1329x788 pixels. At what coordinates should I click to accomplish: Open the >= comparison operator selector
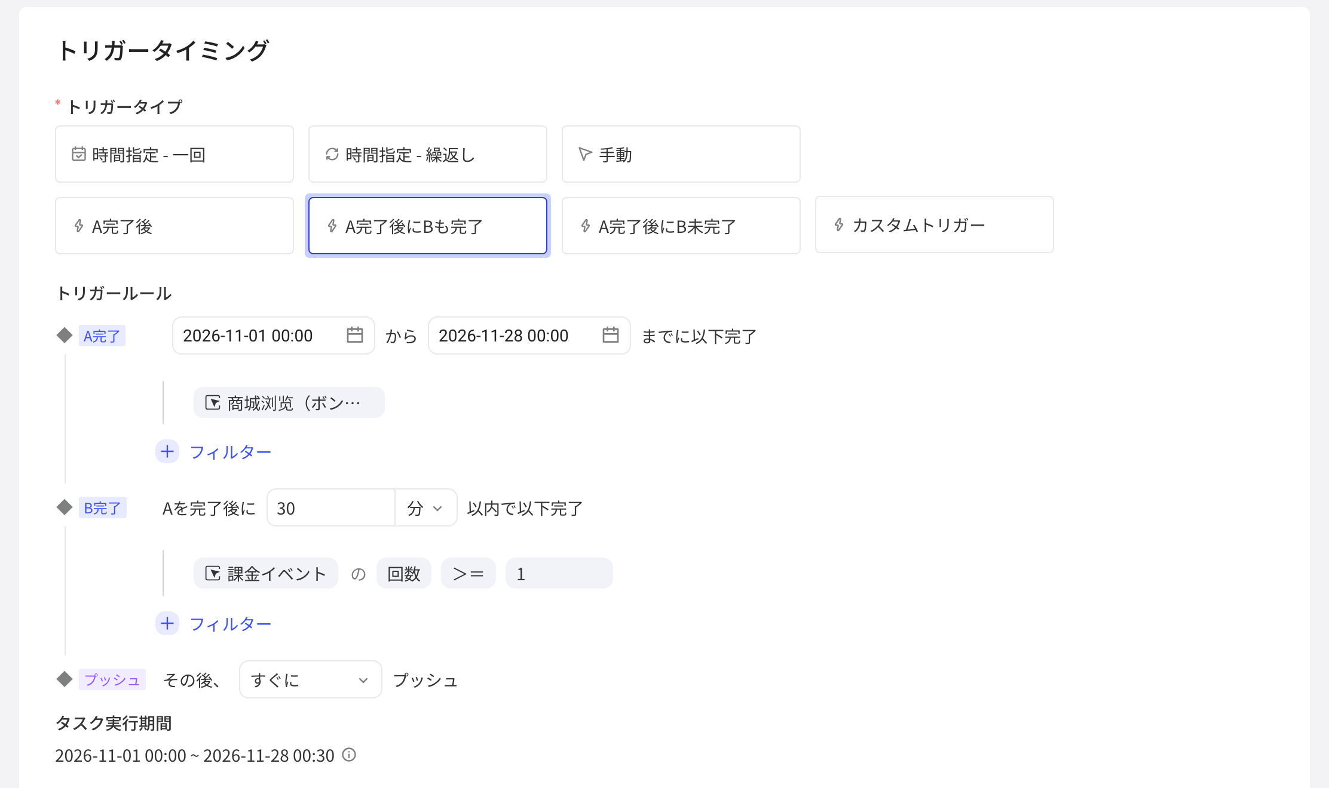468,574
